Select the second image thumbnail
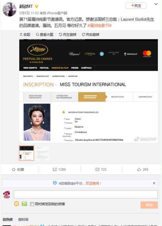The height and width of the screenshot is (226, 162). 42,153
